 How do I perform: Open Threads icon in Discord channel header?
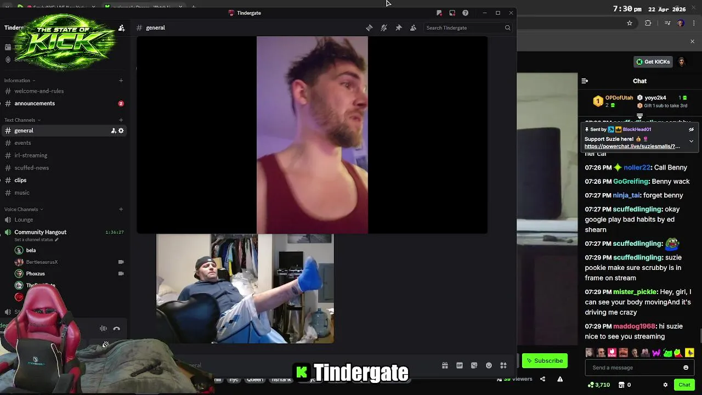click(369, 28)
